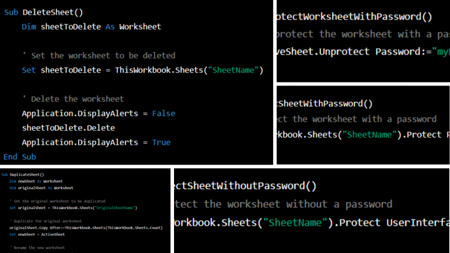The image size is (450, 253).
Task: Click the Unprotect Password code line
Action: tap(363, 52)
